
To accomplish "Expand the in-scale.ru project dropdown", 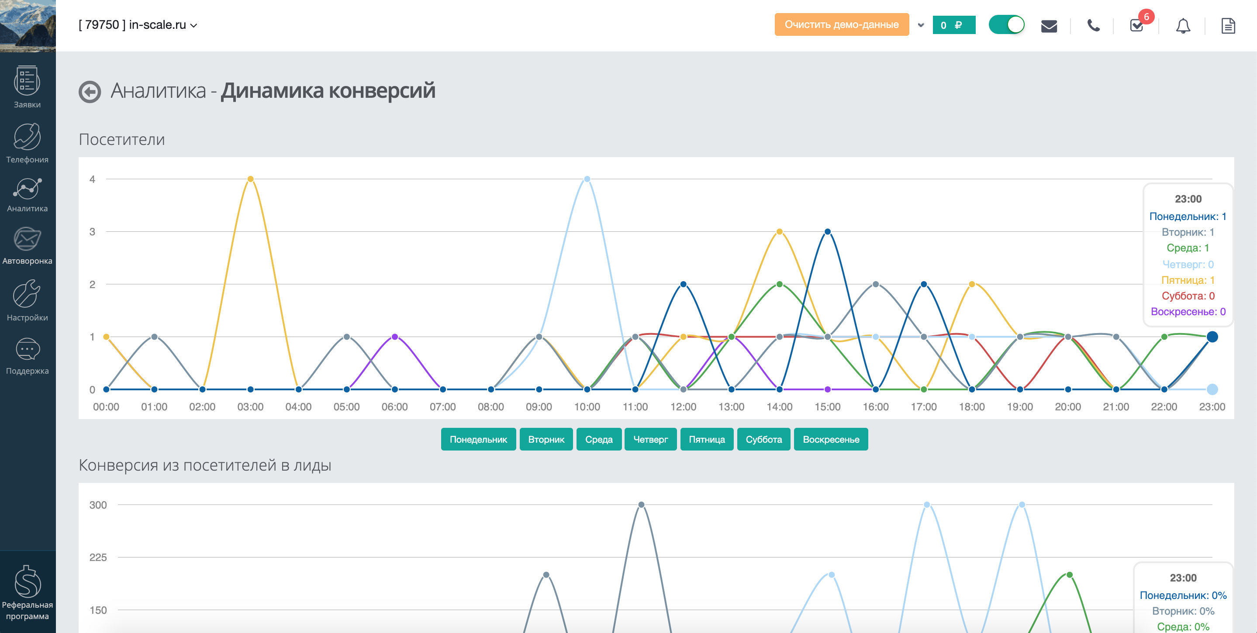I will point(138,25).
